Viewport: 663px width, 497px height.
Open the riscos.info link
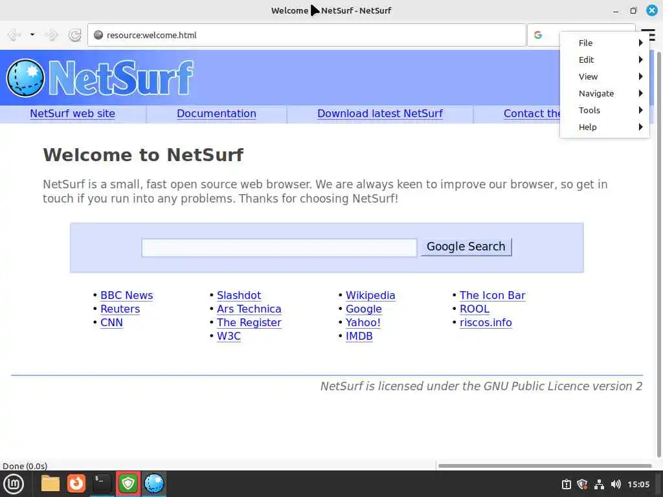[x=486, y=322]
